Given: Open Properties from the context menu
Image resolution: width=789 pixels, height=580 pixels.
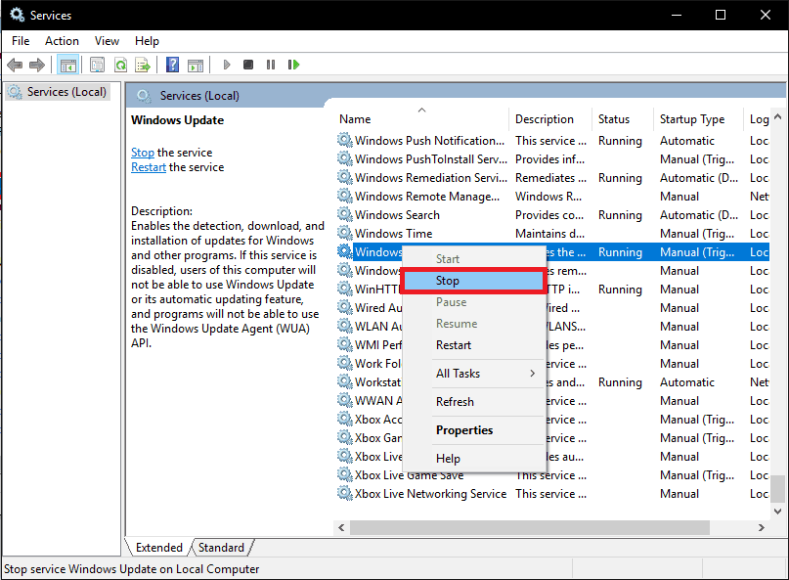Looking at the screenshot, I should pos(473,430).
